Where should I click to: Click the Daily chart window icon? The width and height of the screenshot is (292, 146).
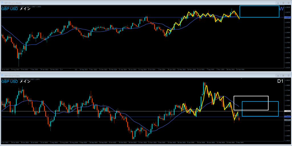3,76
